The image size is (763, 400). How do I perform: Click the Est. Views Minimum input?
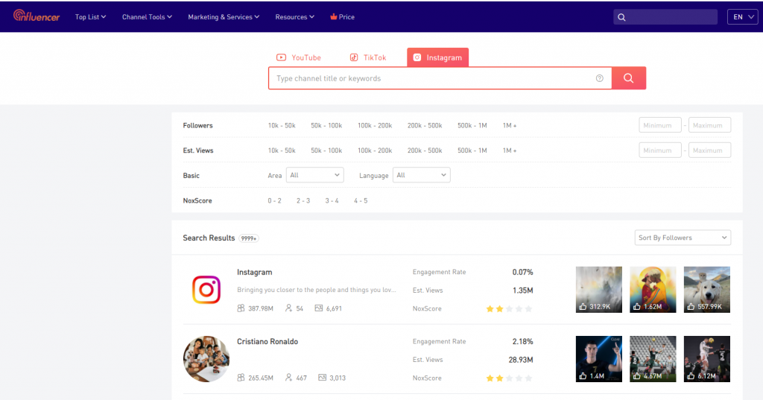click(x=660, y=150)
